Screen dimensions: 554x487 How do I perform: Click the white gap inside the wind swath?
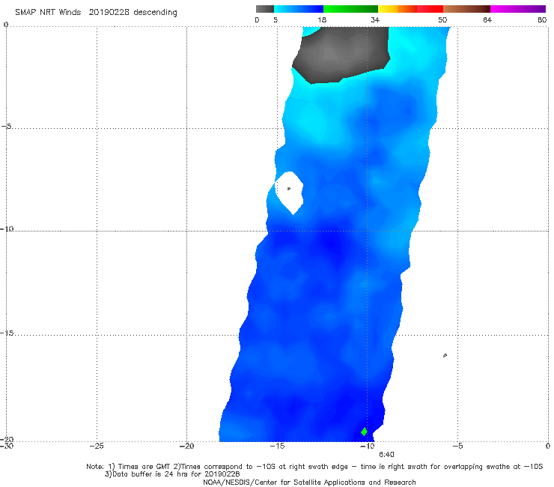click(290, 192)
